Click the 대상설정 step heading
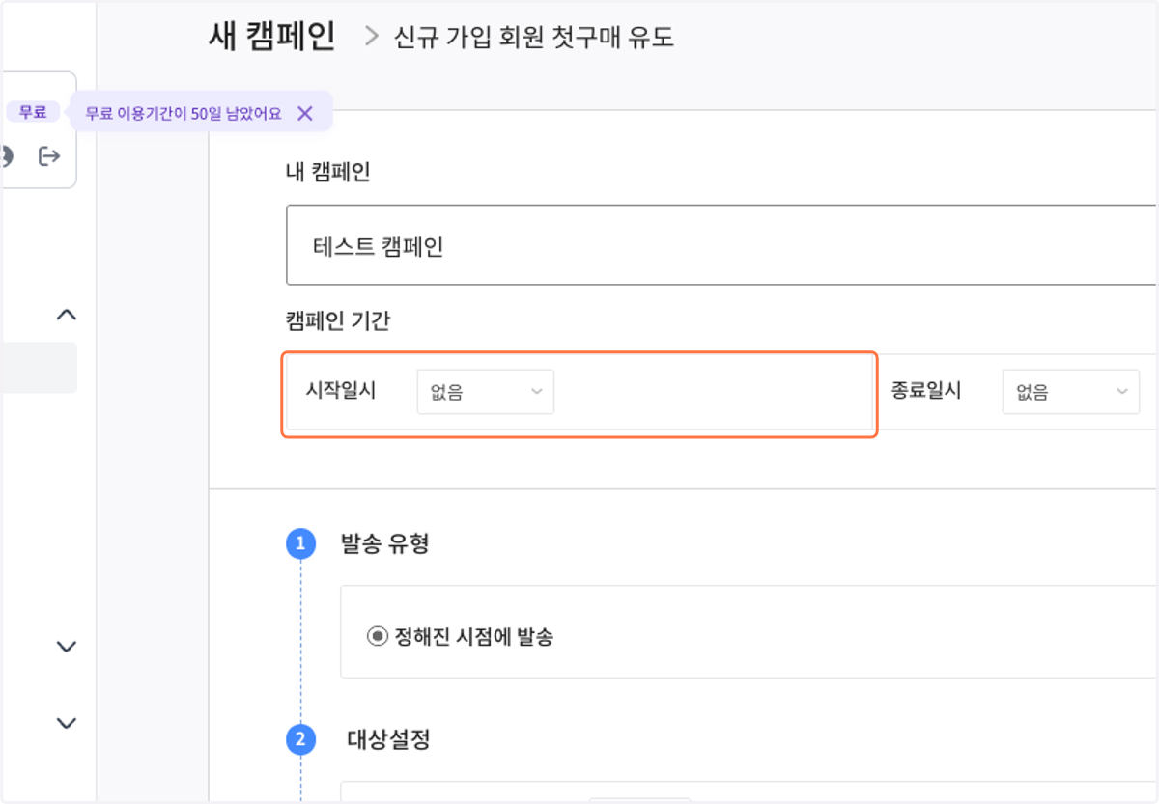Image resolution: width=1159 pixels, height=804 pixels. (388, 740)
